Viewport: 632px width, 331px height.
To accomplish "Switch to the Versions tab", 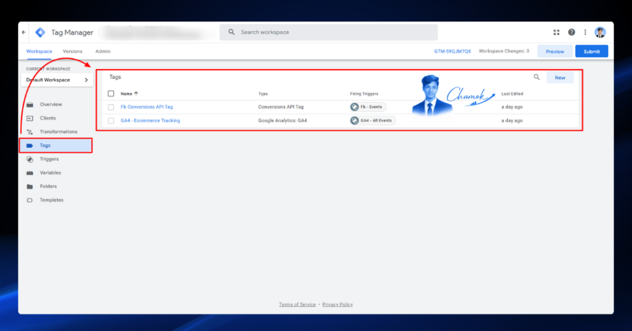I will pyautogui.click(x=73, y=51).
